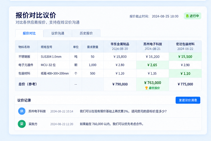Select the 苏州电子科技 column header
Viewport: 211px width, 141px height.
click(152, 47)
